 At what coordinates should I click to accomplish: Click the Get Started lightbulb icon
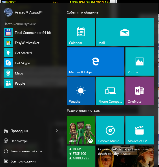8,53
